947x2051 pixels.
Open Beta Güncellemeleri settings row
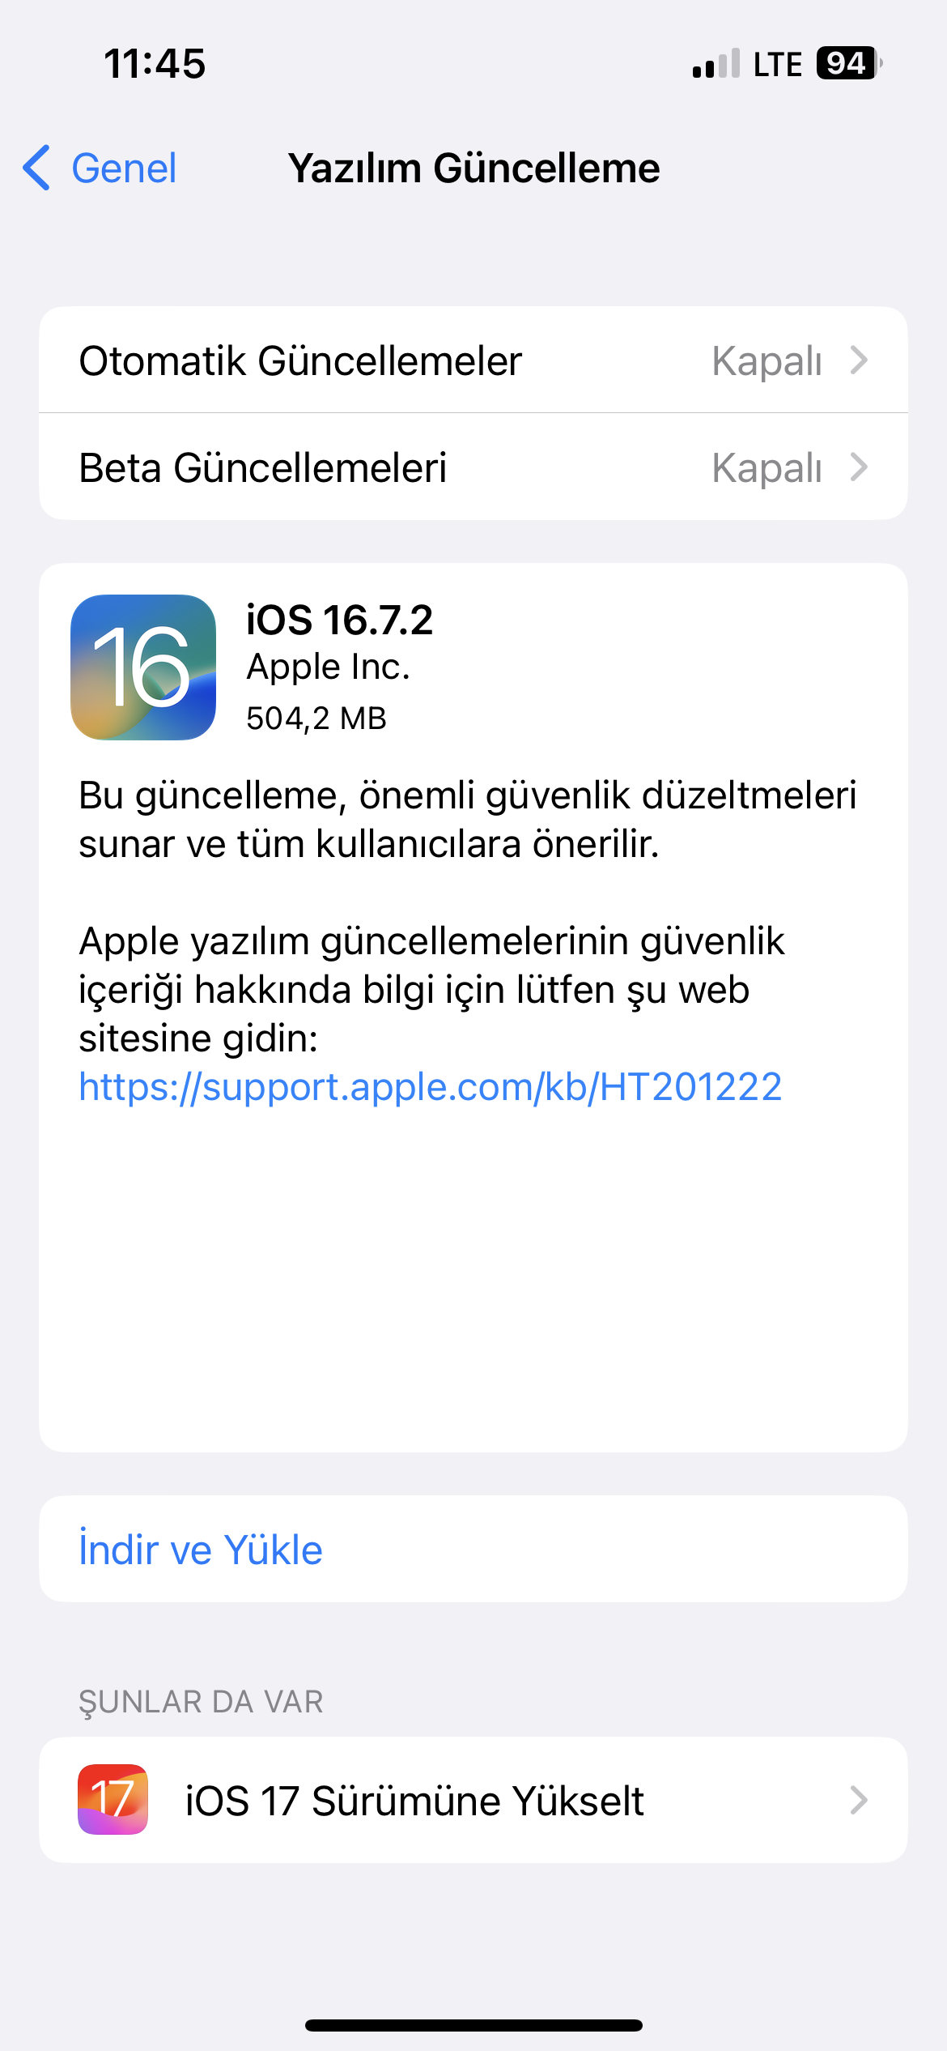[x=473, y=467]
